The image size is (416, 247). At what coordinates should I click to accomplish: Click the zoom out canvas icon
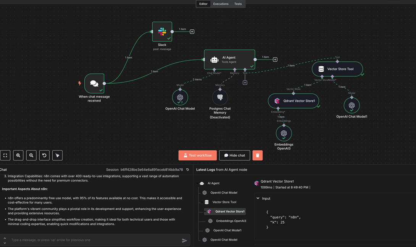[x=31, y=155]
